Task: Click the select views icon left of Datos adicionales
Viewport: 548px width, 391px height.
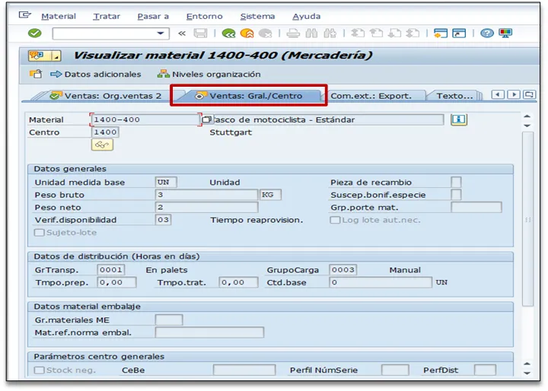Action: point(36,74)
